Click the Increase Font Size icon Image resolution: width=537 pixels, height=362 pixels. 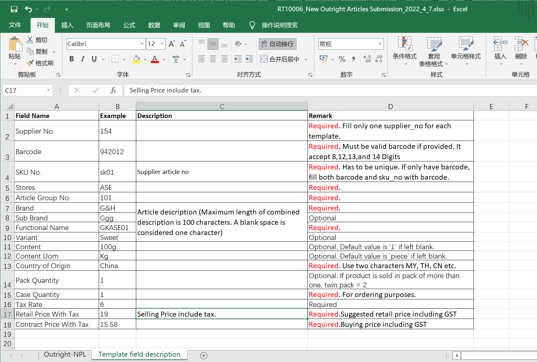pos(171,44)
